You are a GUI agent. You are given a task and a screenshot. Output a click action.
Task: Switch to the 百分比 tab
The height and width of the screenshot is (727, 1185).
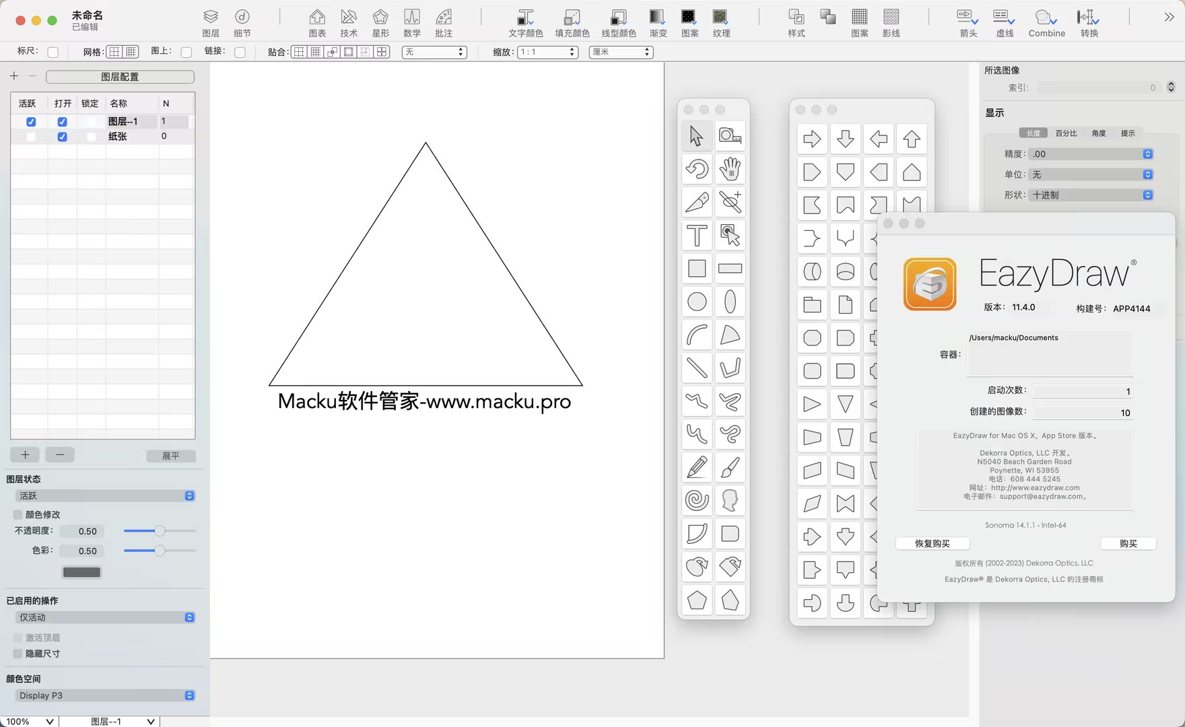pos(1066,133)
